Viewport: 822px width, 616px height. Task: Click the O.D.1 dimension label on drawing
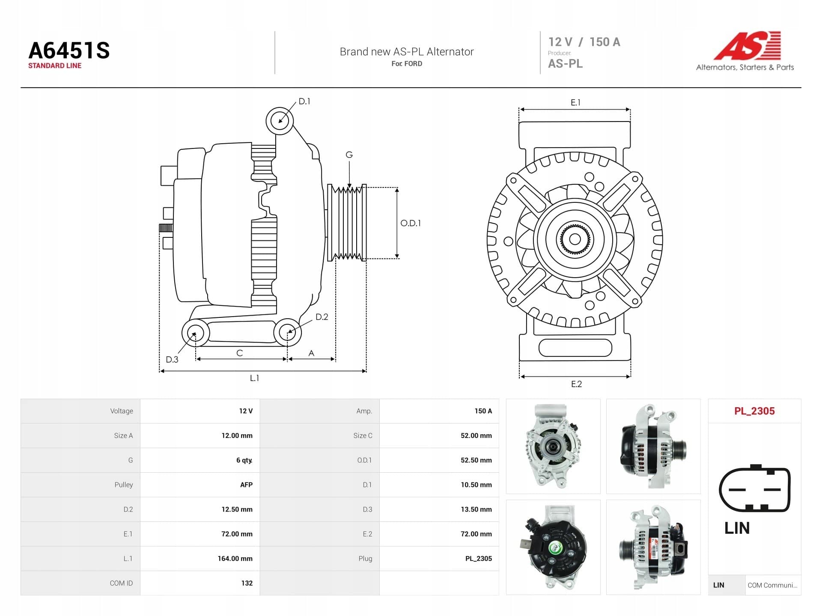click(411, 223)
